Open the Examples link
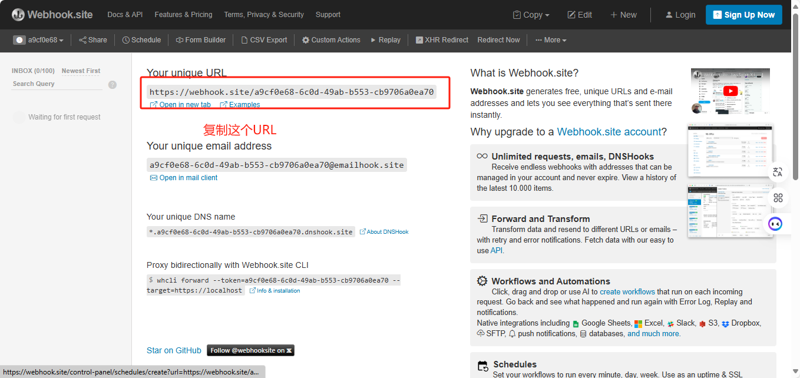The width and height of the screenshot is (800, 378). click(x=240, y=105)
